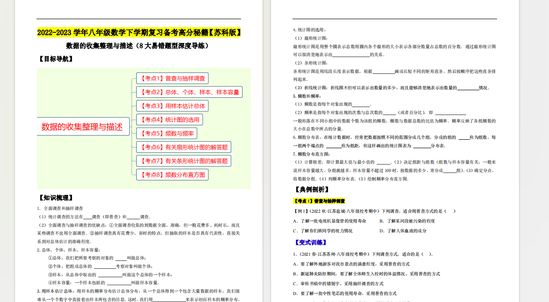Click node 【考点5】频数与频率
This screenshot has width=549, height=302.
pyautogui.click(x=167, y=133)
